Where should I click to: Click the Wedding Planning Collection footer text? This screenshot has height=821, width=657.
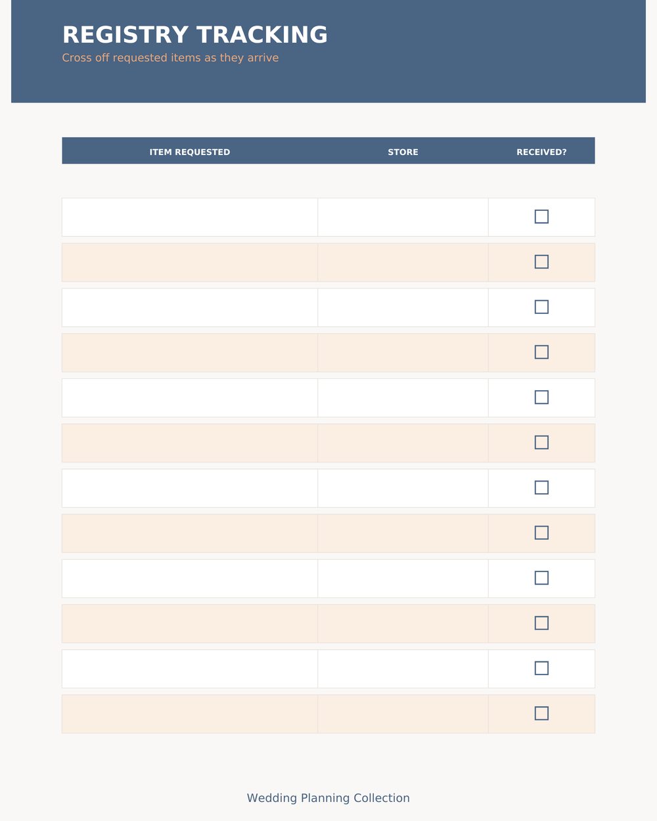point(328,798)
